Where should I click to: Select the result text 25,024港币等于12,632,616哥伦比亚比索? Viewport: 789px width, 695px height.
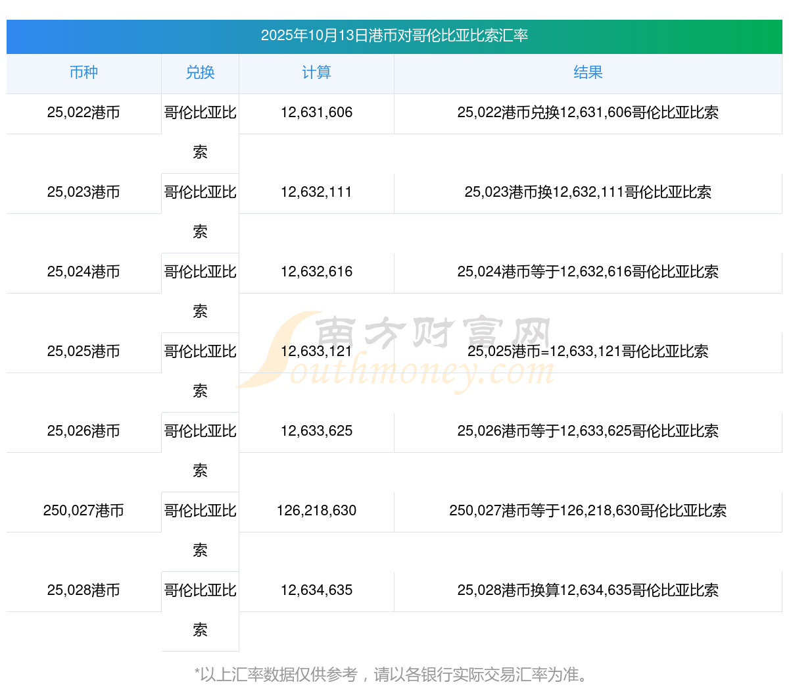tap(588, 272)
